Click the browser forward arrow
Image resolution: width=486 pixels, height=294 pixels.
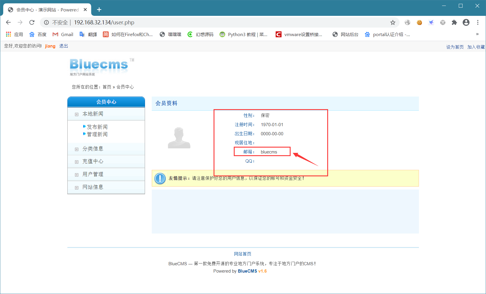click(20, 22)
